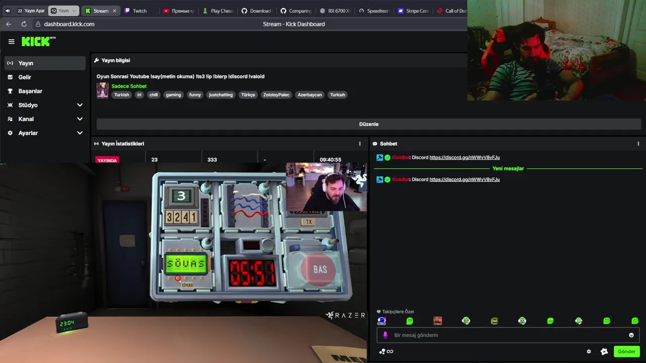The width and height of the screenshot is (646, 363).
Task: Switch to the Call of Duty tab
Action: tap(452, 11)
